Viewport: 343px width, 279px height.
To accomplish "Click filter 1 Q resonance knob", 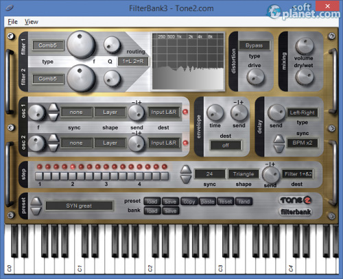I will [112, 45].
